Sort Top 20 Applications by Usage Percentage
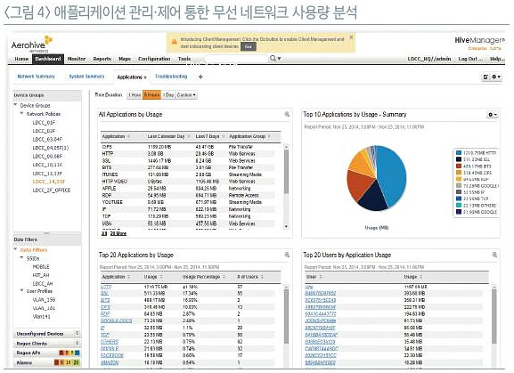Image resolution: width=514 pixels, height=373 pixels. tap(203, 277)
